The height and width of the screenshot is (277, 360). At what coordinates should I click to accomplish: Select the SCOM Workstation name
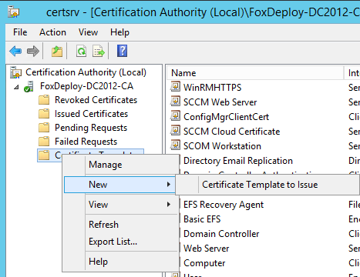(222, 146)
